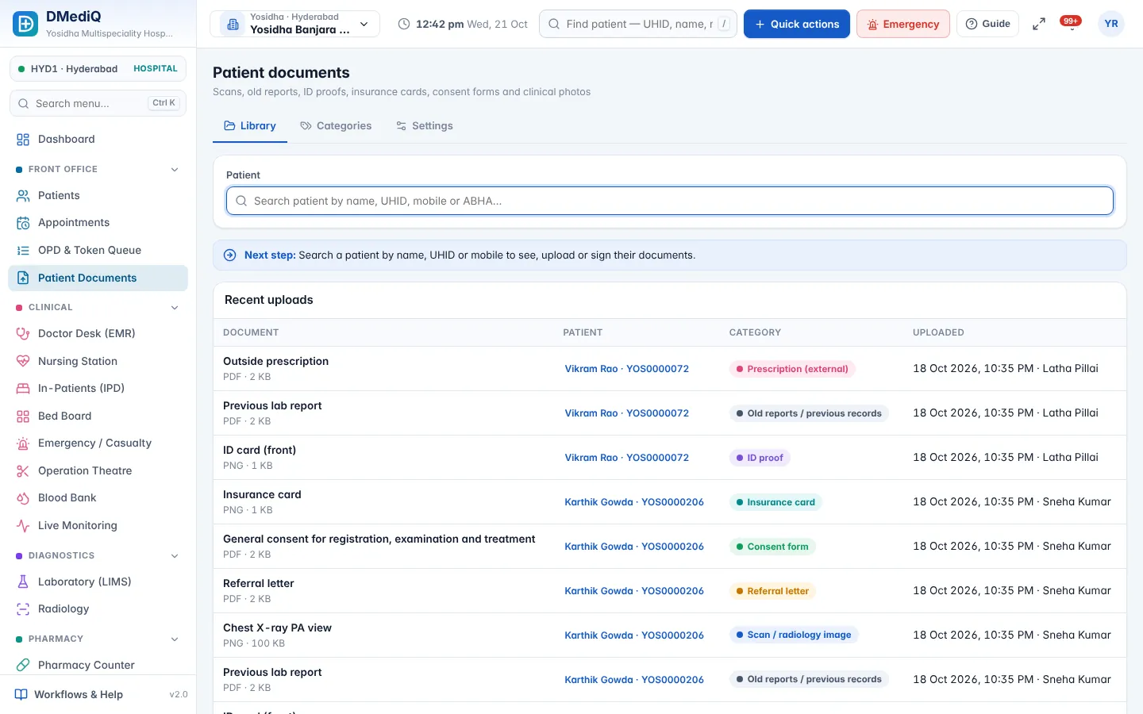Focus the patient search field
This screenshot has height=714, width=1143.
[670, 201]
